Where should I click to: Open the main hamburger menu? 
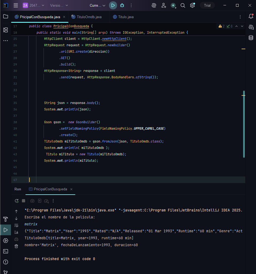[x=16, y=5]
